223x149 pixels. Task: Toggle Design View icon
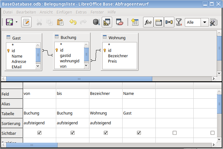point(107,22)
